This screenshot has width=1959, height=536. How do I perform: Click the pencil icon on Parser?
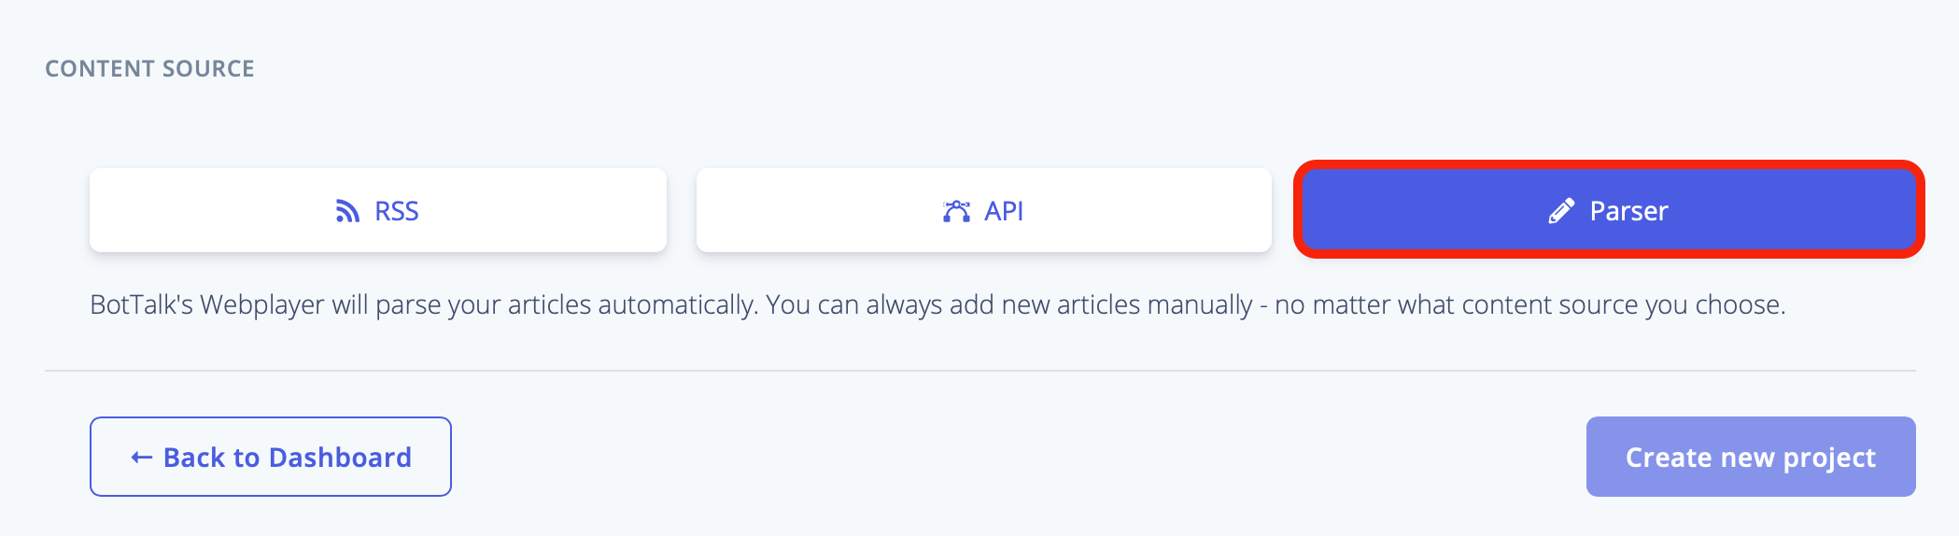coord(1561,211)
